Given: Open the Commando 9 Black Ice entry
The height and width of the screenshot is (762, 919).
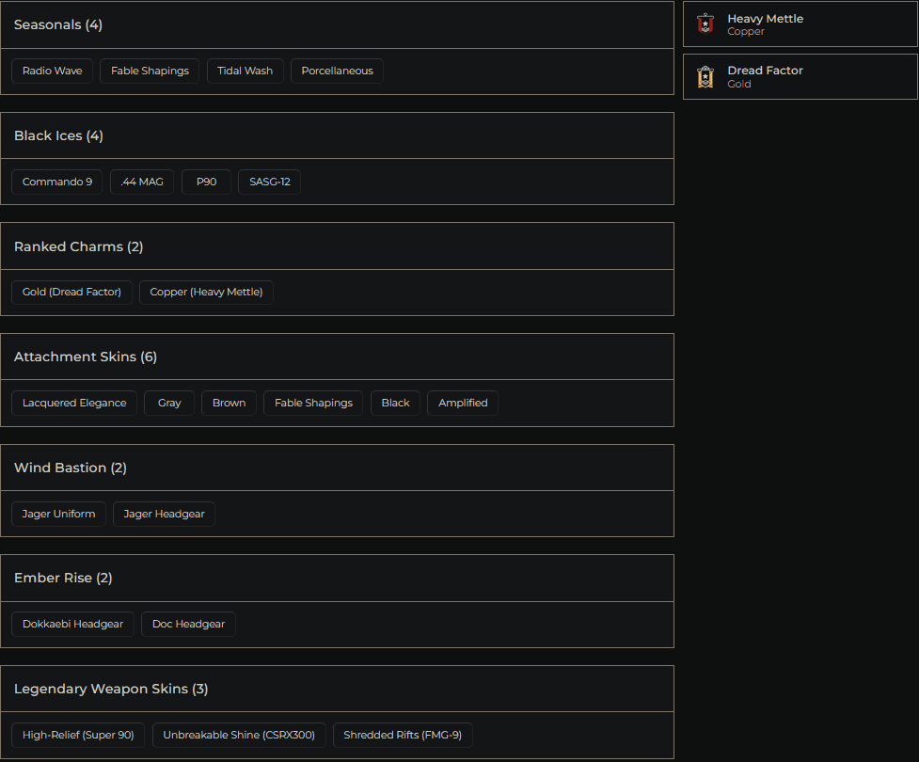Looking at the screenshot, I should tap(56, 182).
